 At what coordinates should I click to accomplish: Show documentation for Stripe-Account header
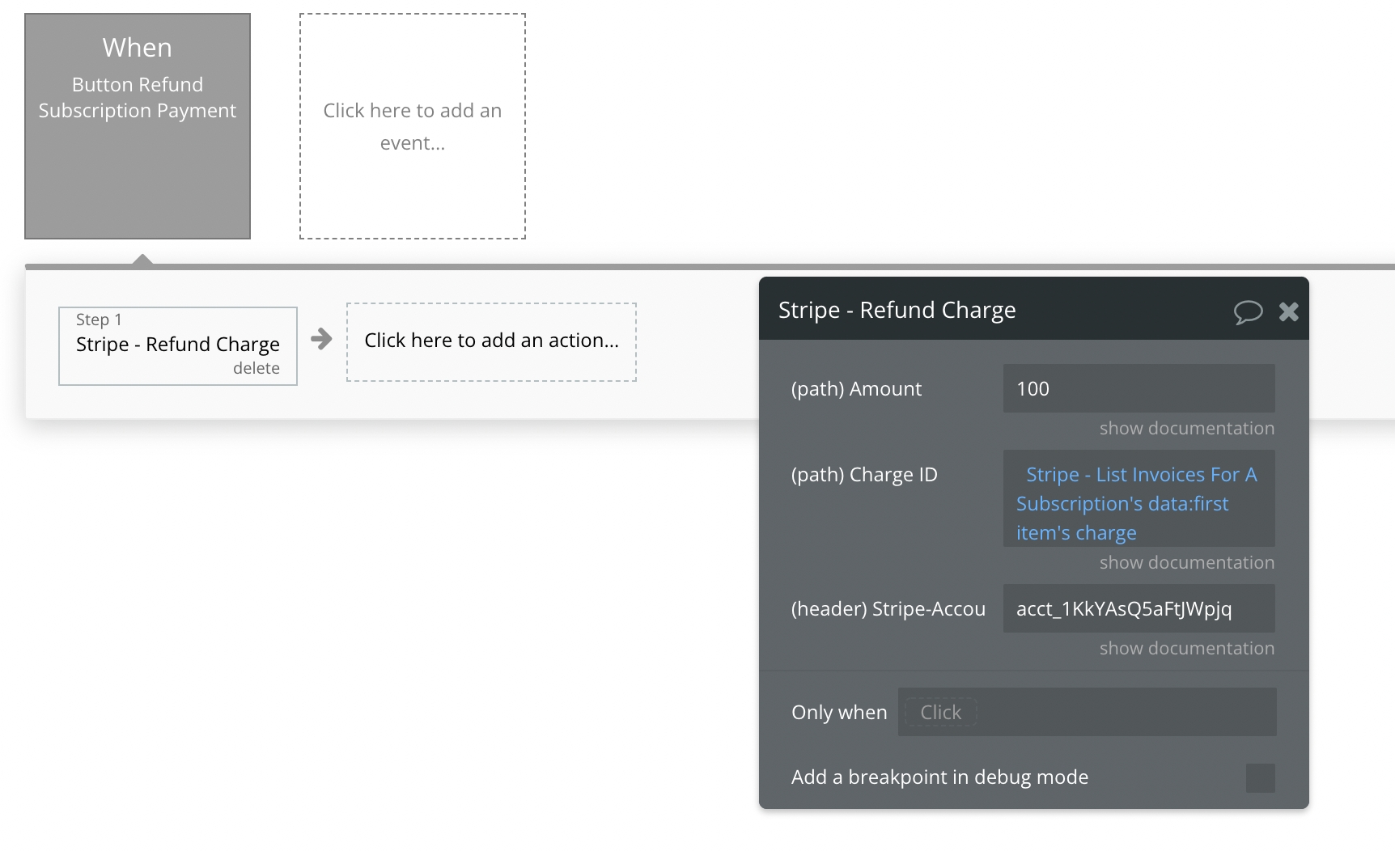[1186, 648]
